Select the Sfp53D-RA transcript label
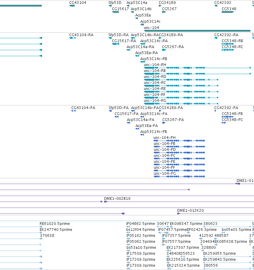 point(118,35)
